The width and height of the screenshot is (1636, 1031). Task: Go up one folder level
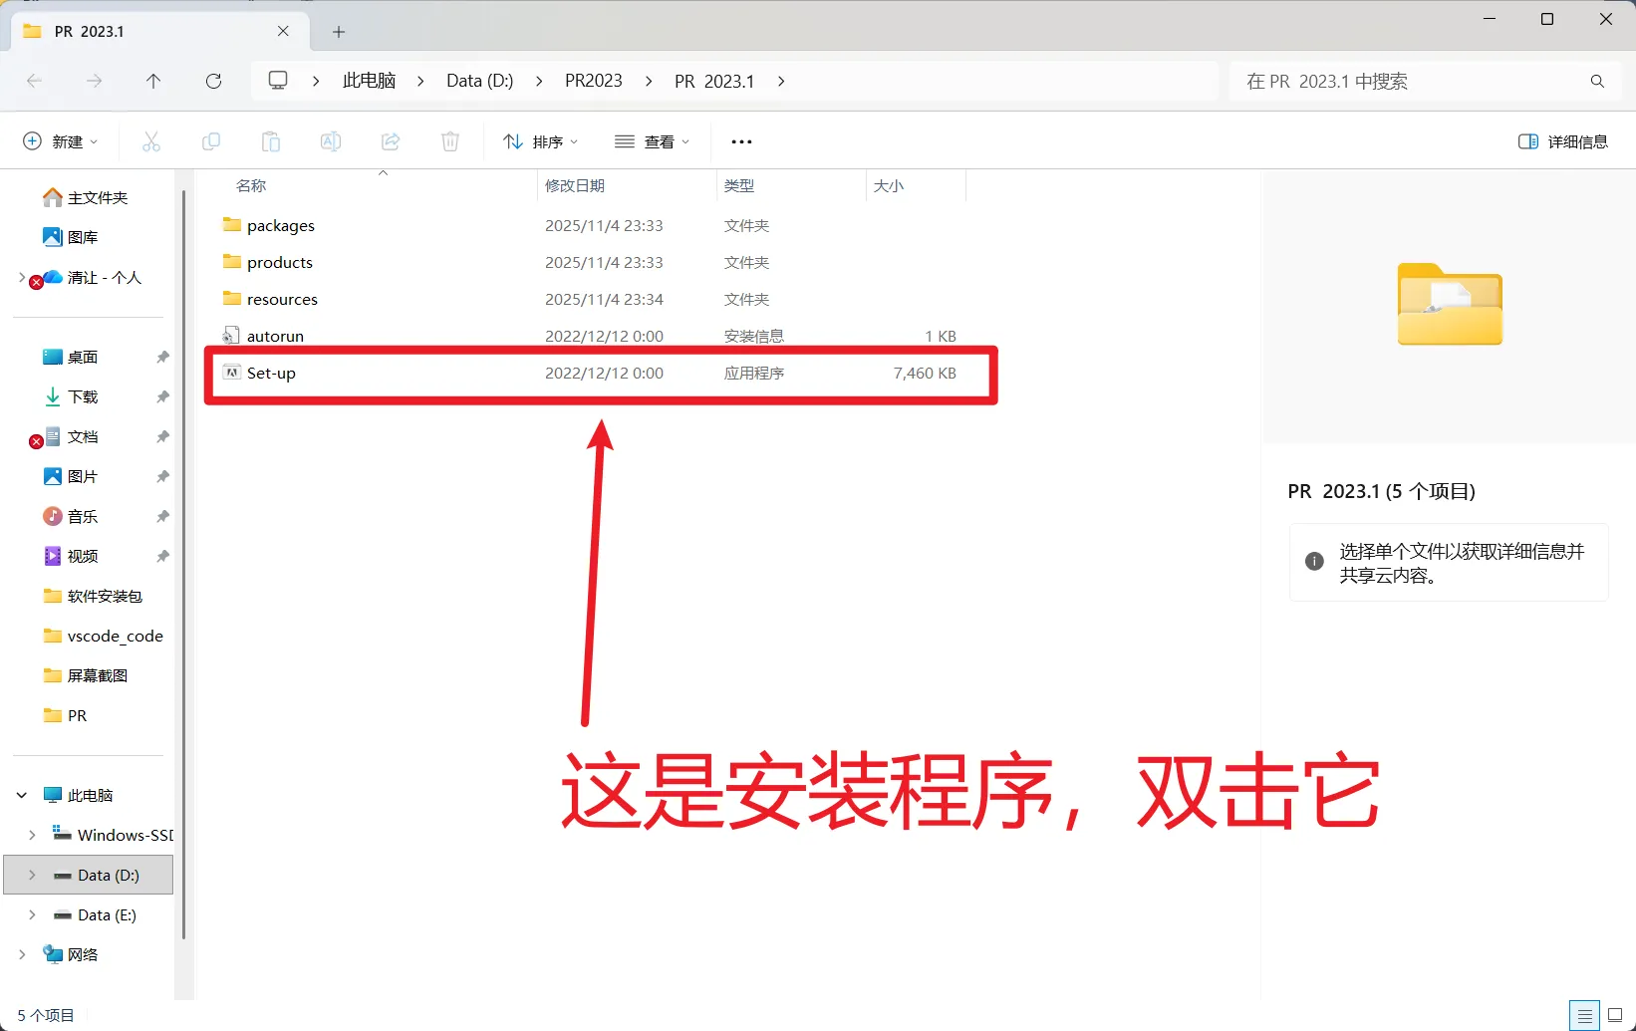click(x=153, y=81)
